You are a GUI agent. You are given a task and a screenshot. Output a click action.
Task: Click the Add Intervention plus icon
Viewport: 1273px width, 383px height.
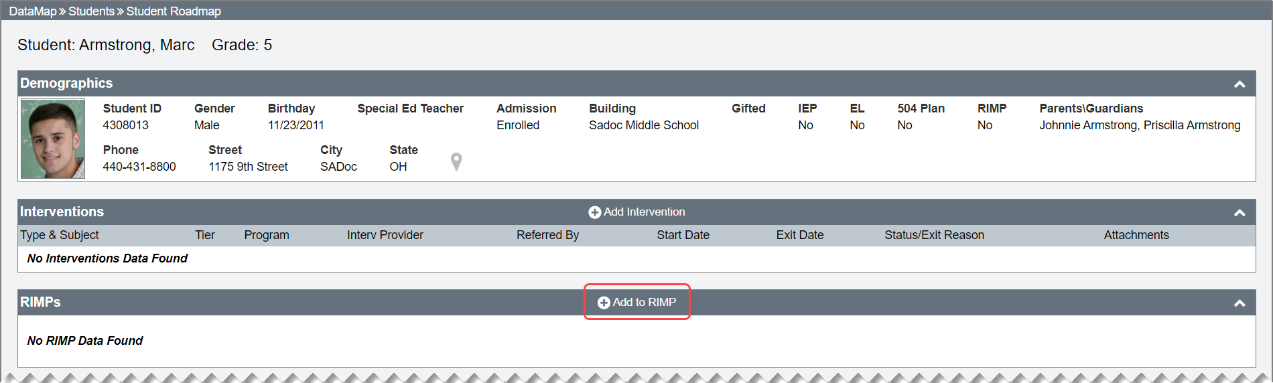(x=594, y=212)
